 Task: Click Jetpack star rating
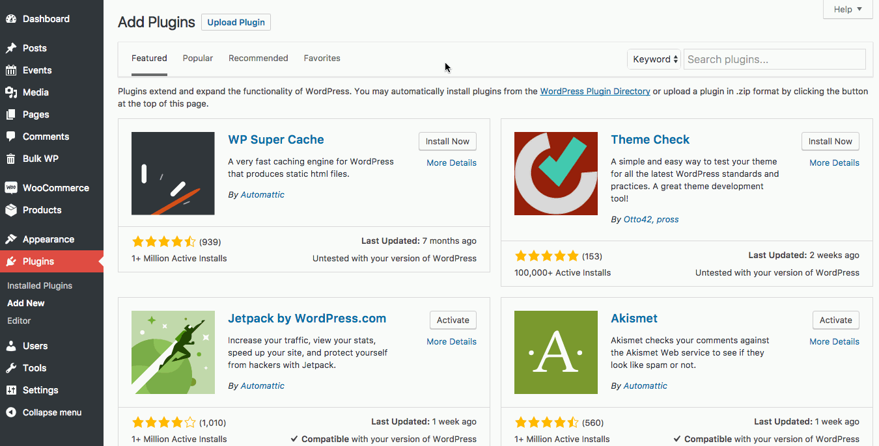point(163,423)
